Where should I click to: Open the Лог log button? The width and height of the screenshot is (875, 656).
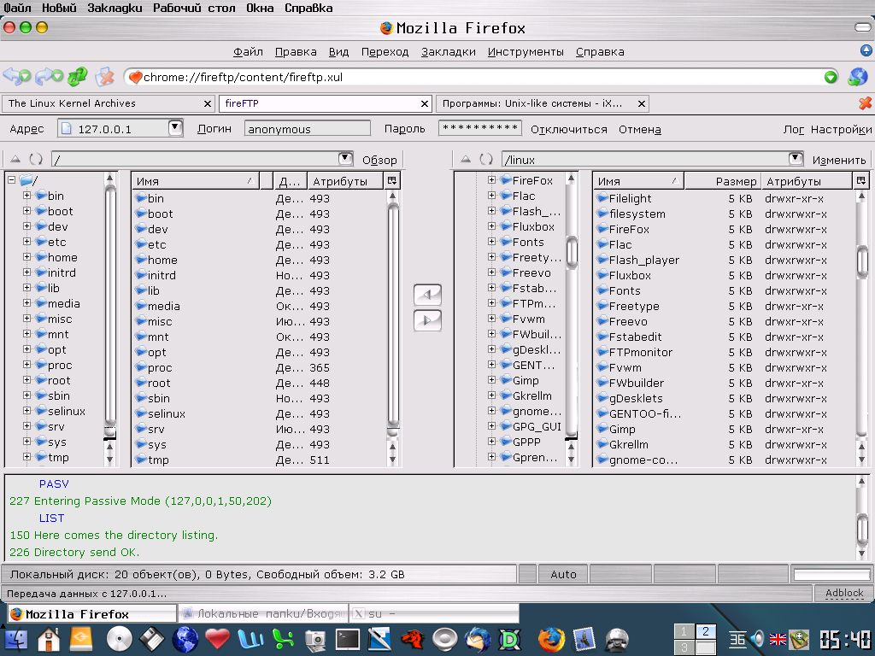[794, 130]
